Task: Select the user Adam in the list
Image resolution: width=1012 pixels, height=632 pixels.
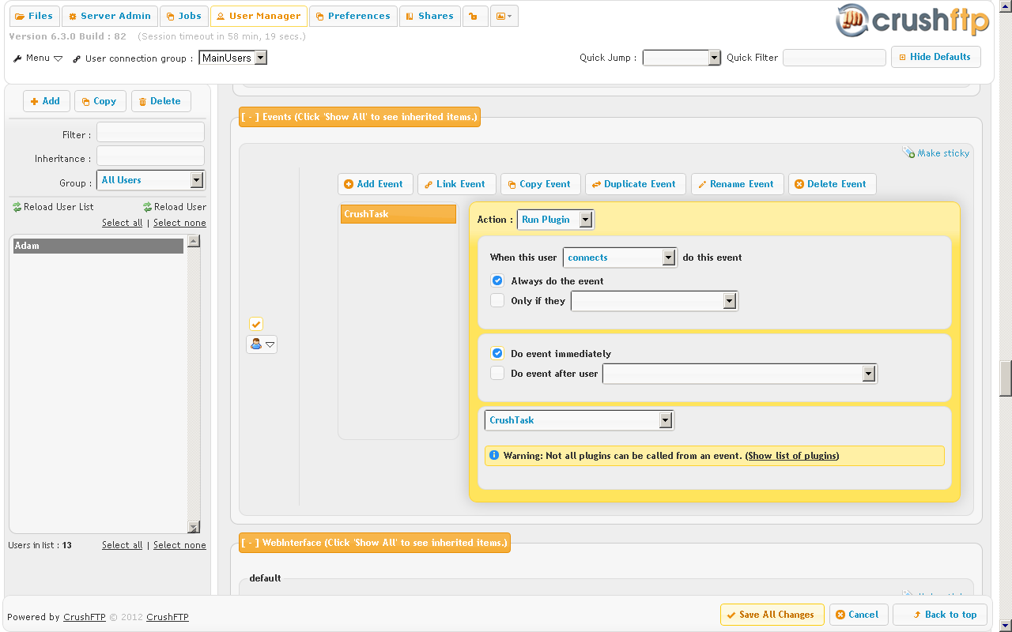Action: [98, 246]
